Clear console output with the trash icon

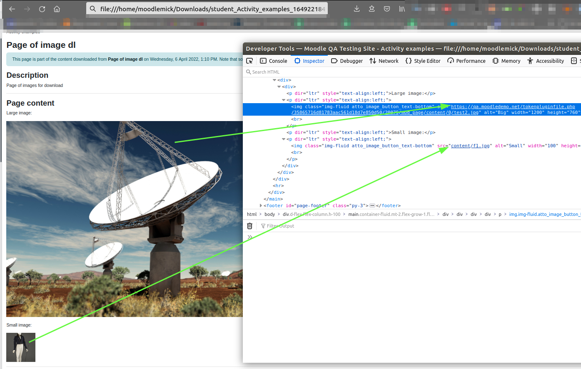(x=250, y=226)
